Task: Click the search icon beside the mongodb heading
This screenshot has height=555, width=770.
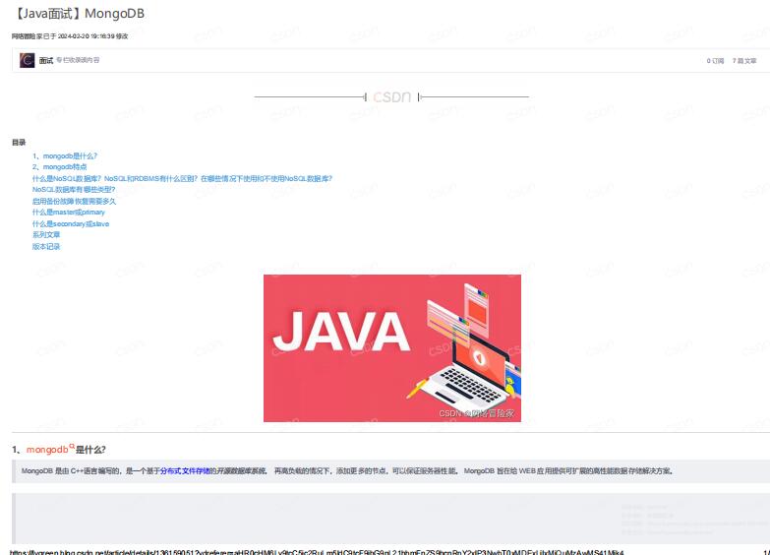Action: tap(72, 447)
